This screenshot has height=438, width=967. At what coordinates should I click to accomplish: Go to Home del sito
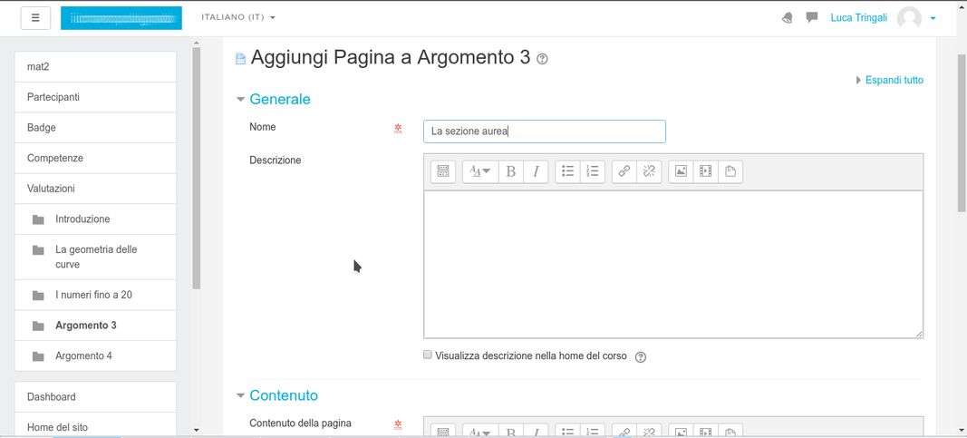tap(95, 425)
